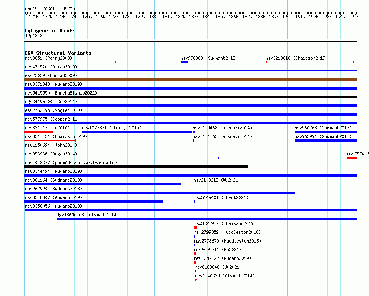
Task: Open the esv22059 (Conrad2009) label
Action: point(51,75)
